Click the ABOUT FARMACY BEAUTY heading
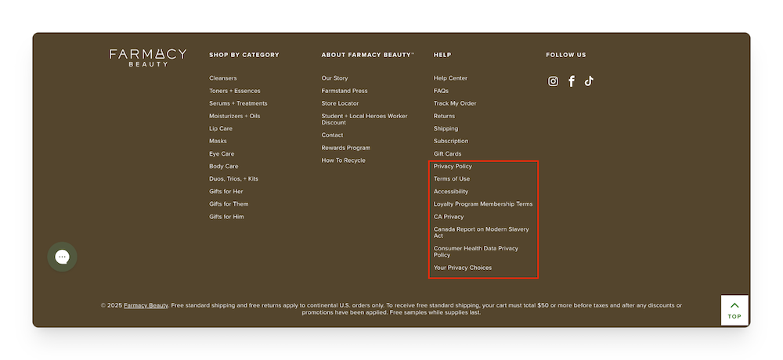 [367, 55]
